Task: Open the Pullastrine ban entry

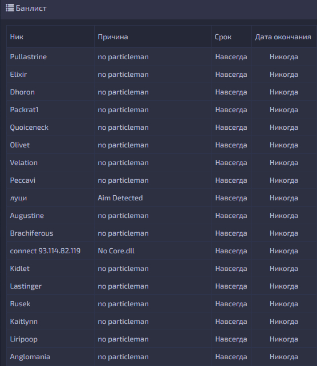Action: tap(161, 57)
